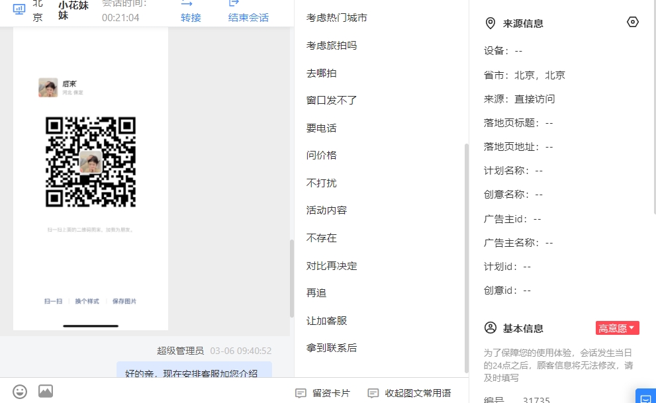Select quick phrase 再追
The image size is (656, 403).
(x=316, y=292)
